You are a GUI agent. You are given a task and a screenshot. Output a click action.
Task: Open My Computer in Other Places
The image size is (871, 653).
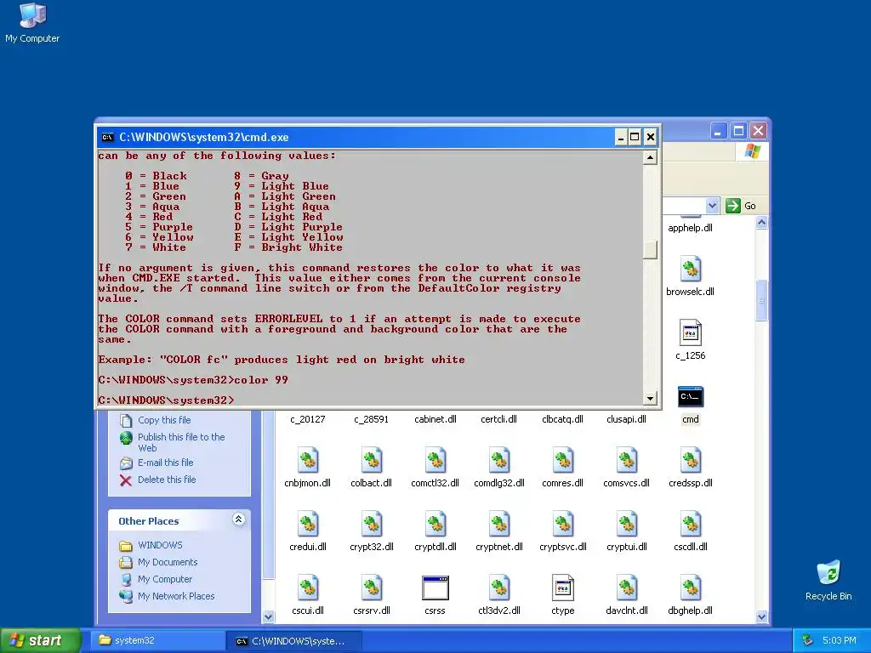point(165,579)
